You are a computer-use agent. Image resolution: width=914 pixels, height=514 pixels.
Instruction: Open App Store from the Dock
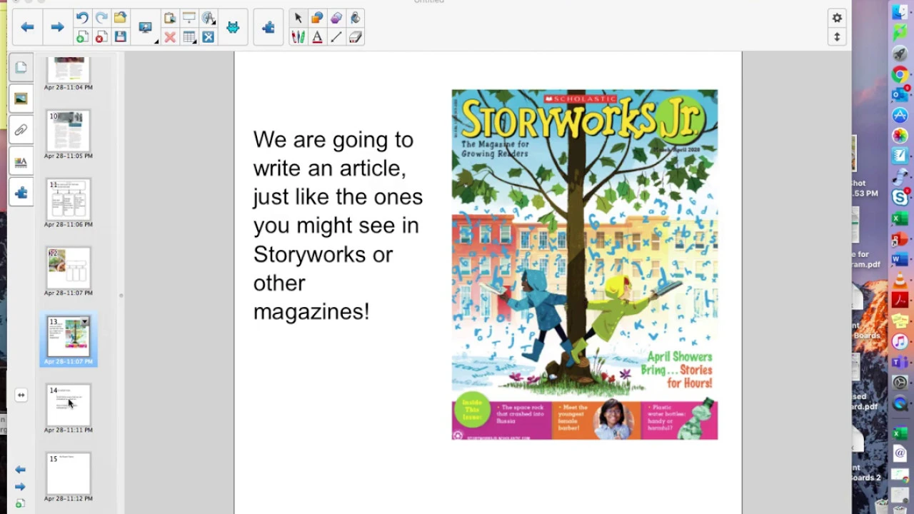coord(900,115)
